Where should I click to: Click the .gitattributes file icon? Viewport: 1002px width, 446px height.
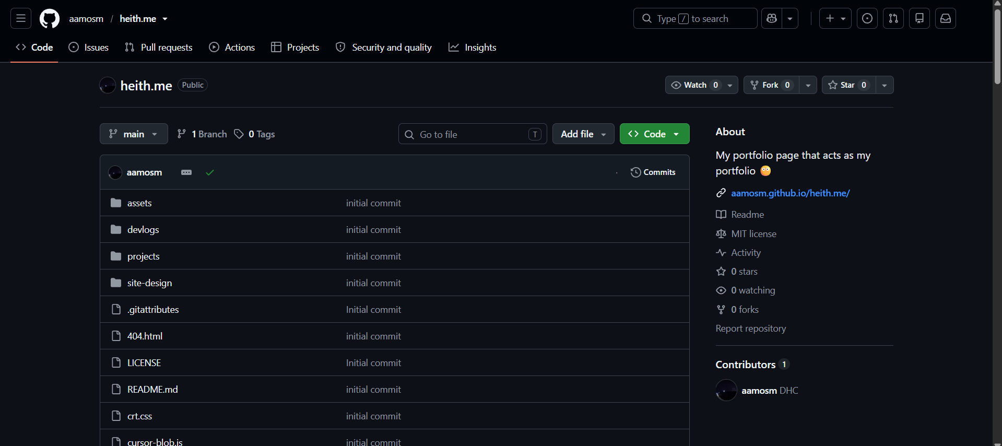[116, 309]
